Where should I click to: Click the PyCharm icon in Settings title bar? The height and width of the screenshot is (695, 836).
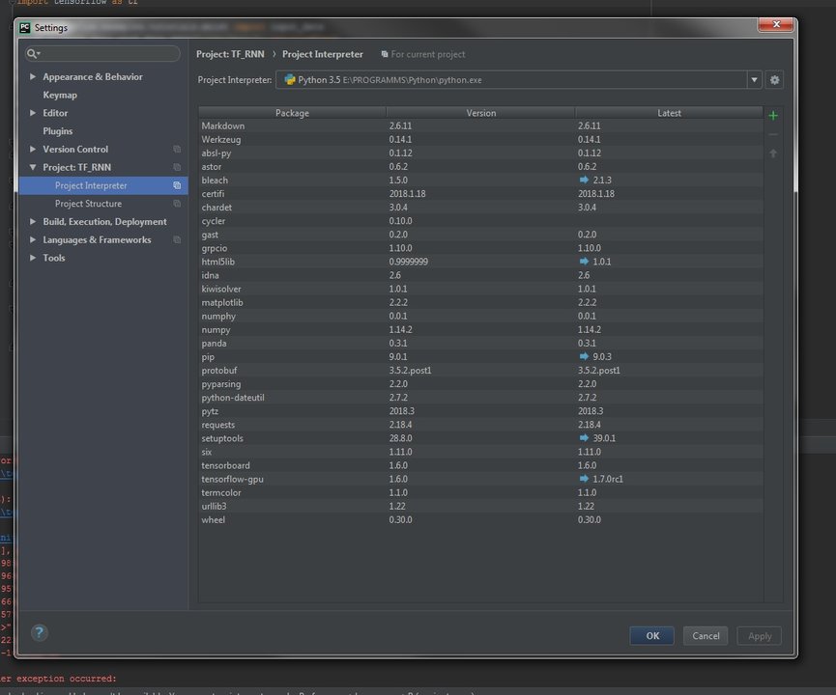pos(24,28)
